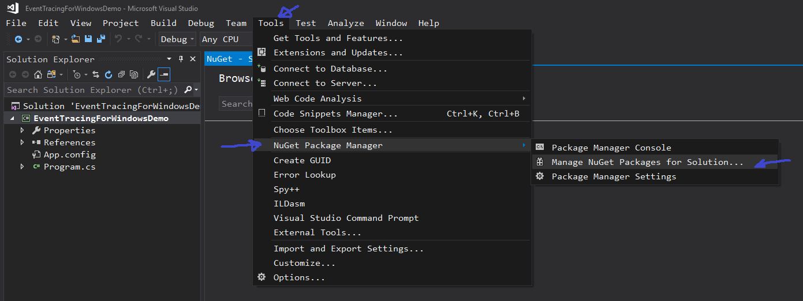Select the Solution 'EventTracingForWindowsDemo' node

(104, 106)
